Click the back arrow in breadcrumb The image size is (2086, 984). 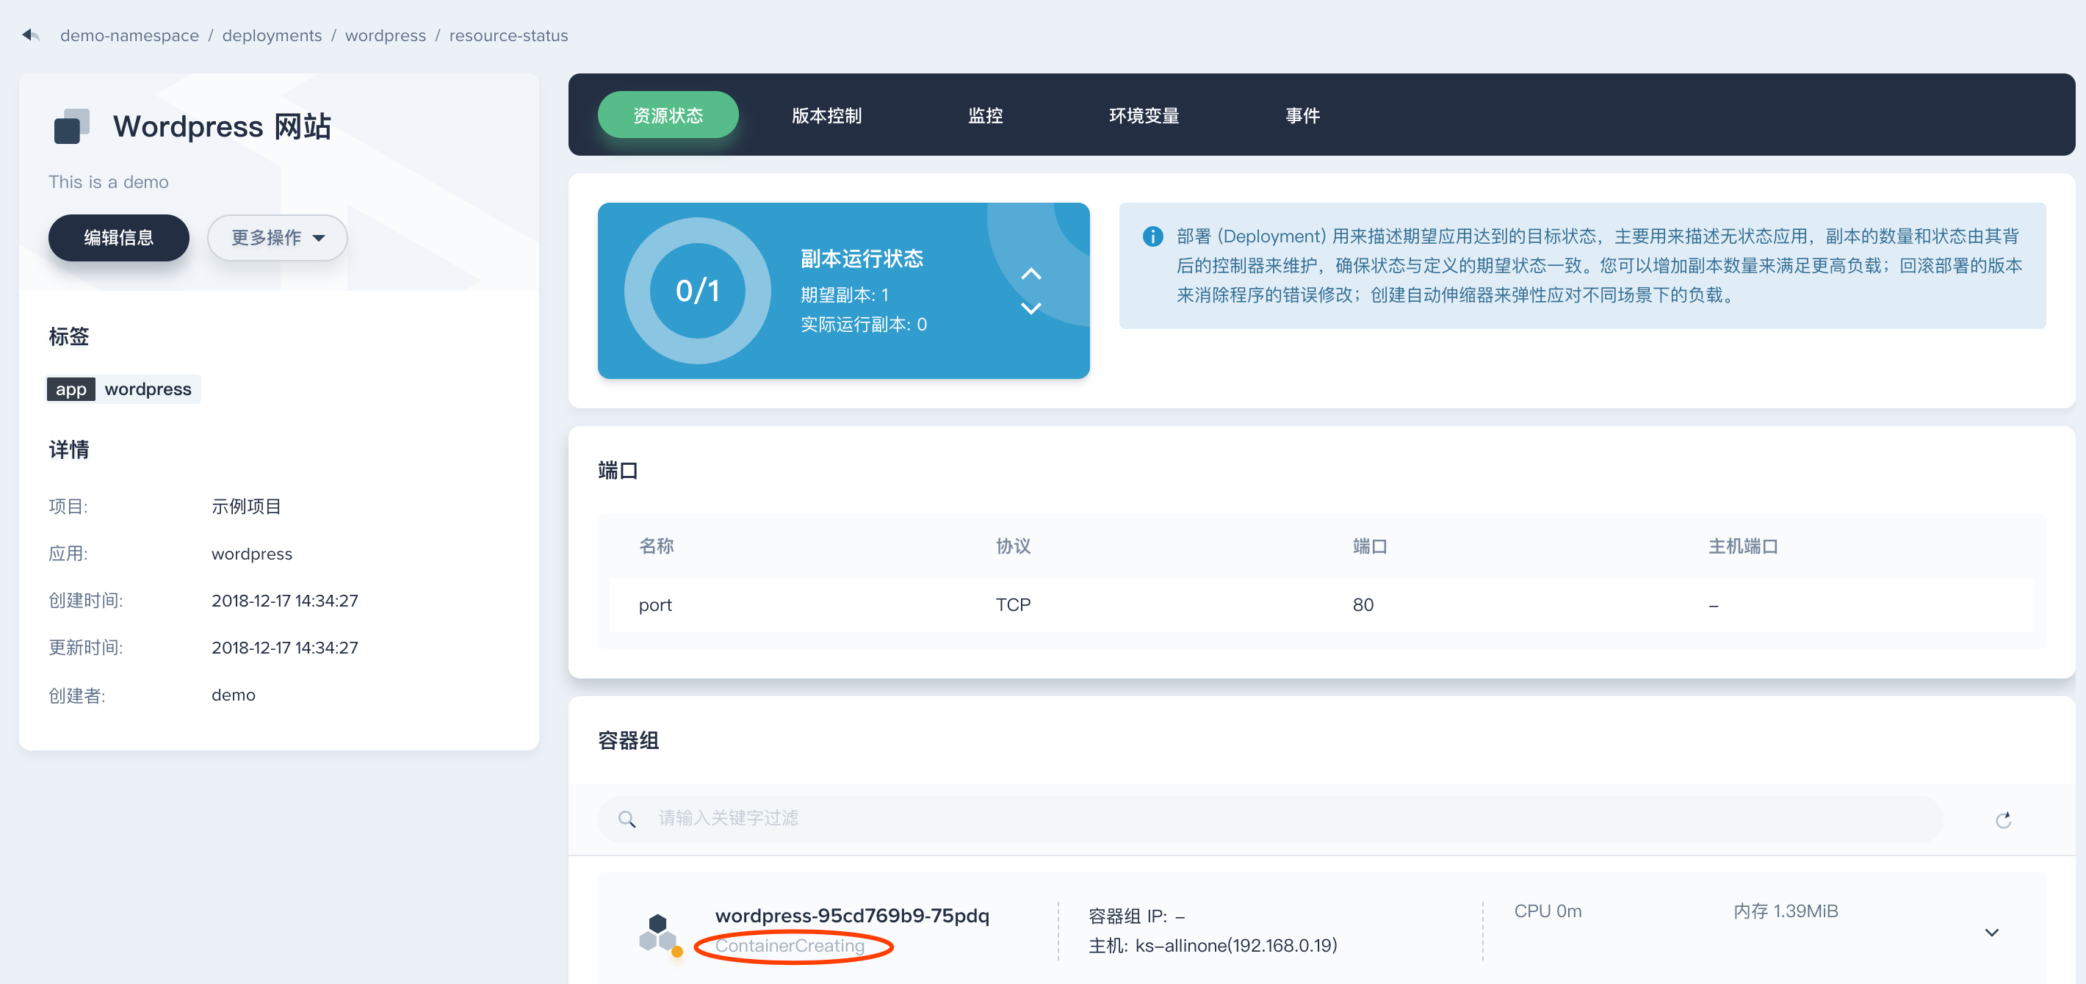pyautogui.click(x=31, y=35)
